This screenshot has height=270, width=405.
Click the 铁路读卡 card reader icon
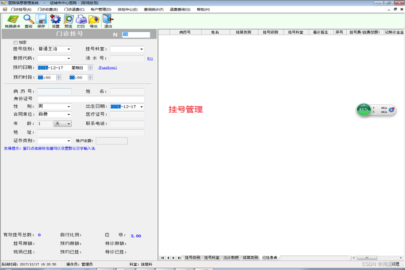coord(13,19)
